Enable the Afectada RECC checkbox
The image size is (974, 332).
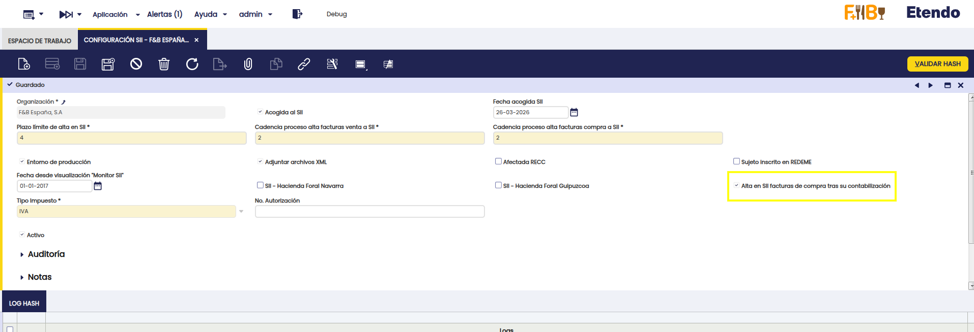498,161
